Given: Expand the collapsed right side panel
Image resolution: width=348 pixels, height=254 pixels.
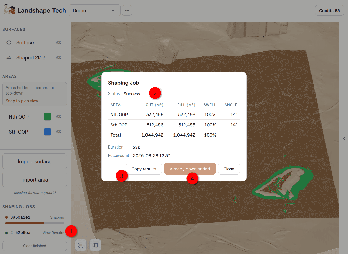Looking at the screenshot, I should (x=344, y=138).
